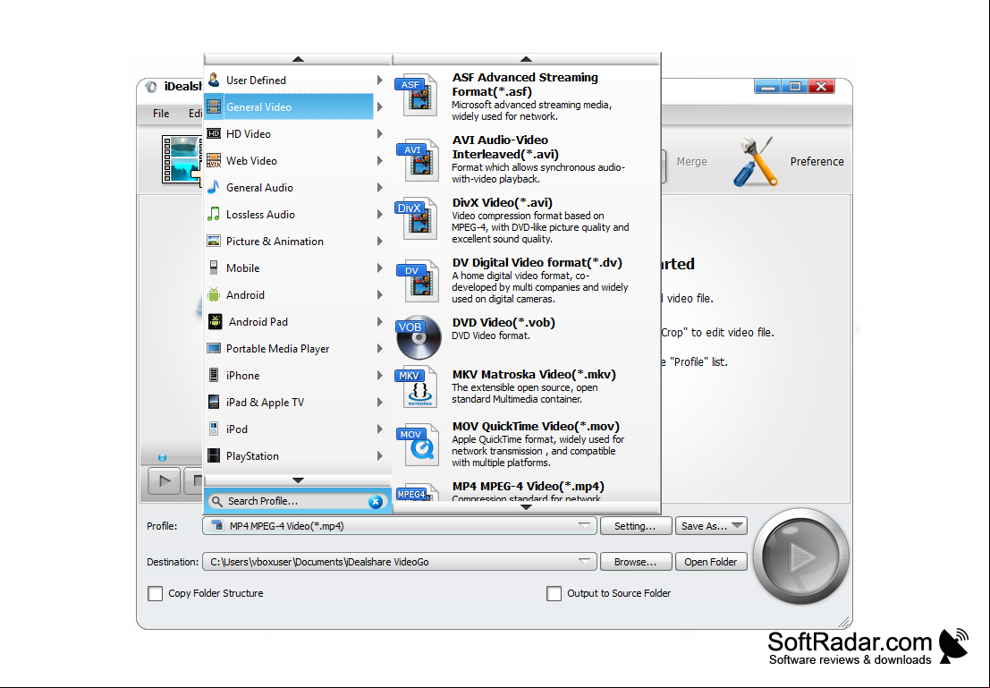
Task: Click the PlayStation icon
Action: pyautogui.click(x=214, y=455)
